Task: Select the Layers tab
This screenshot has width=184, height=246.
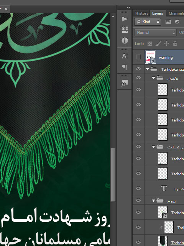Action: (158, 13)
